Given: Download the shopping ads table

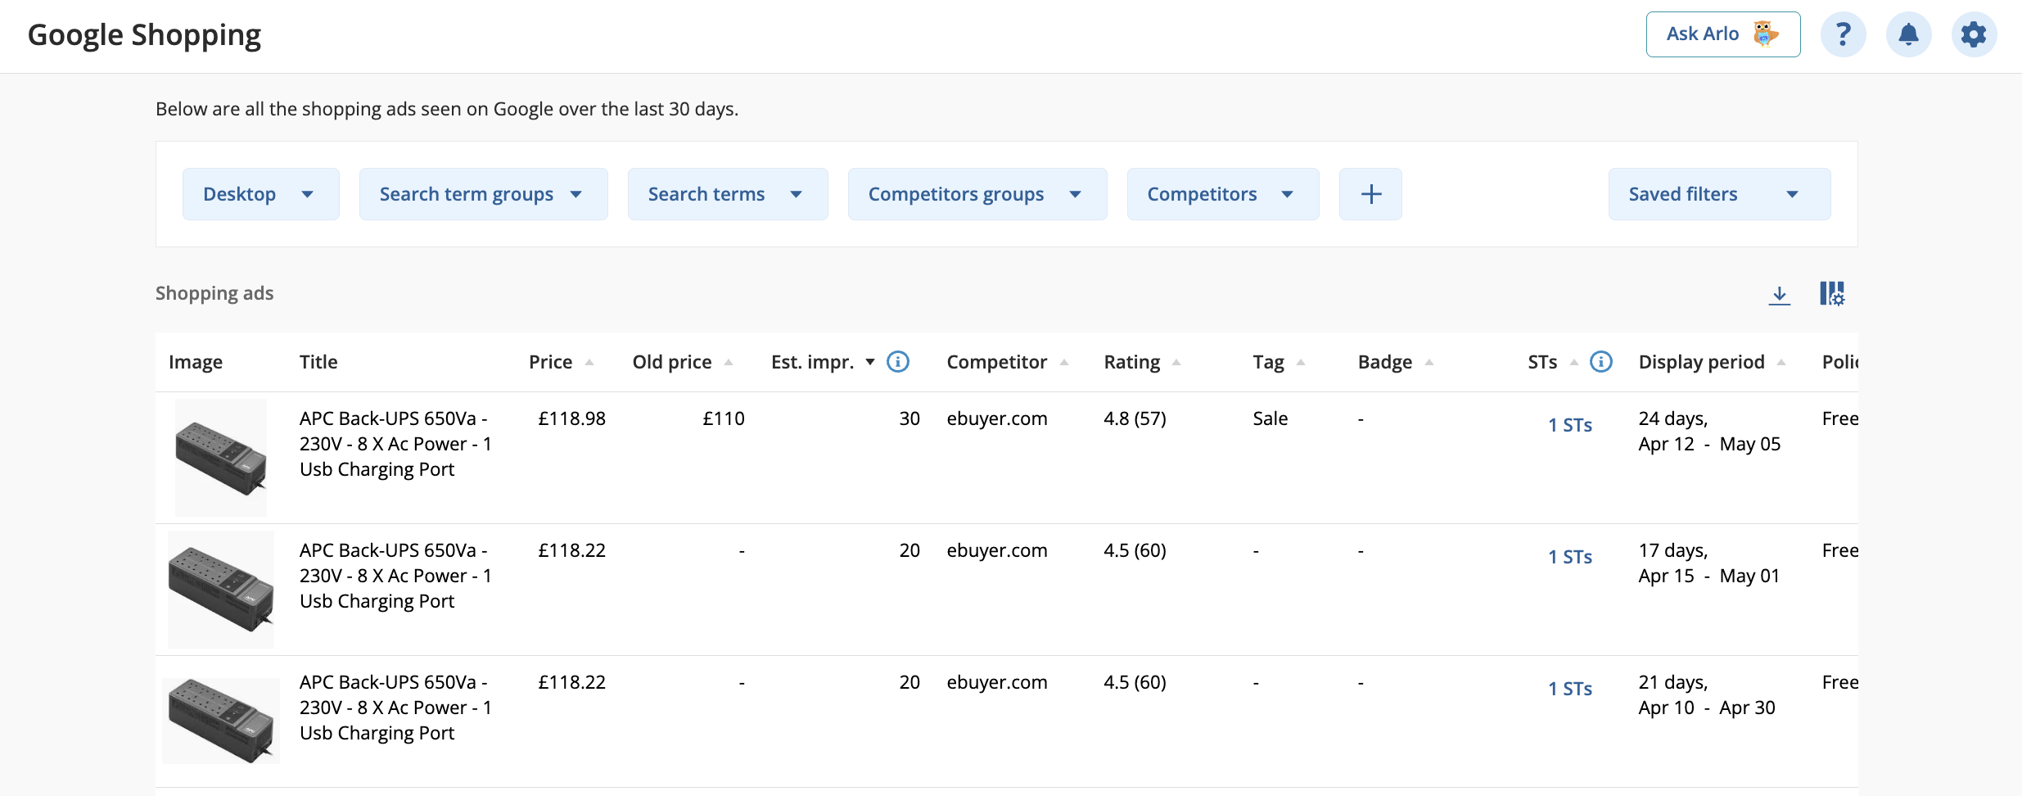Looking at the screenshot, I should tap(1779, 294).
